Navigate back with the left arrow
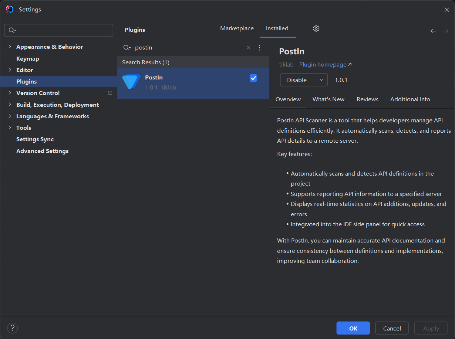Viewport: 455px width, 339px height. (x=433, y=31)
